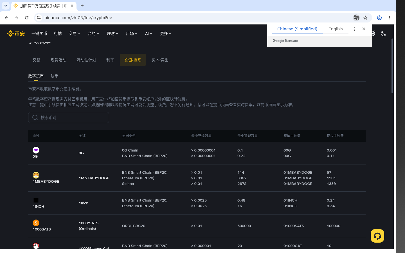Click the 主网类型 column header
Screen dimensions: 405x253
click(x=129, y=135)
